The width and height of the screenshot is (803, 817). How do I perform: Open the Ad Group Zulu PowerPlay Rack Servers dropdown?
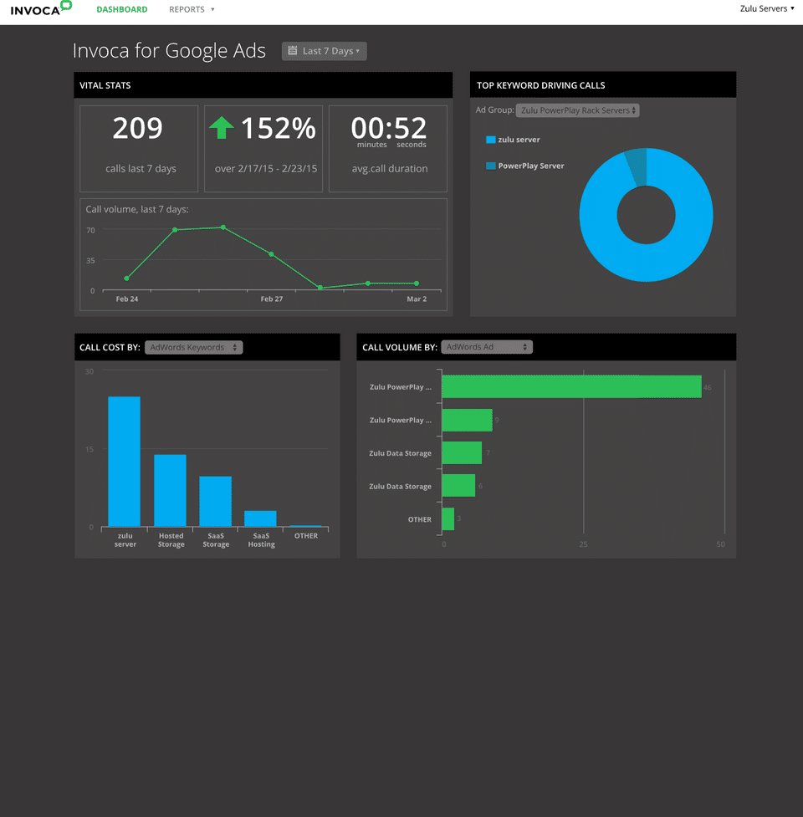[x=577, y=110]
